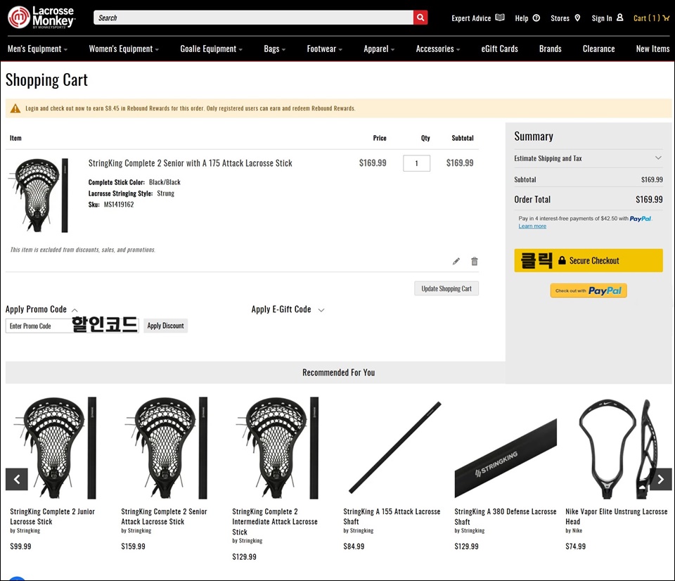Open Expert Advice book icon link
Screen dimensions: 675x581
[x=478, y=18]
